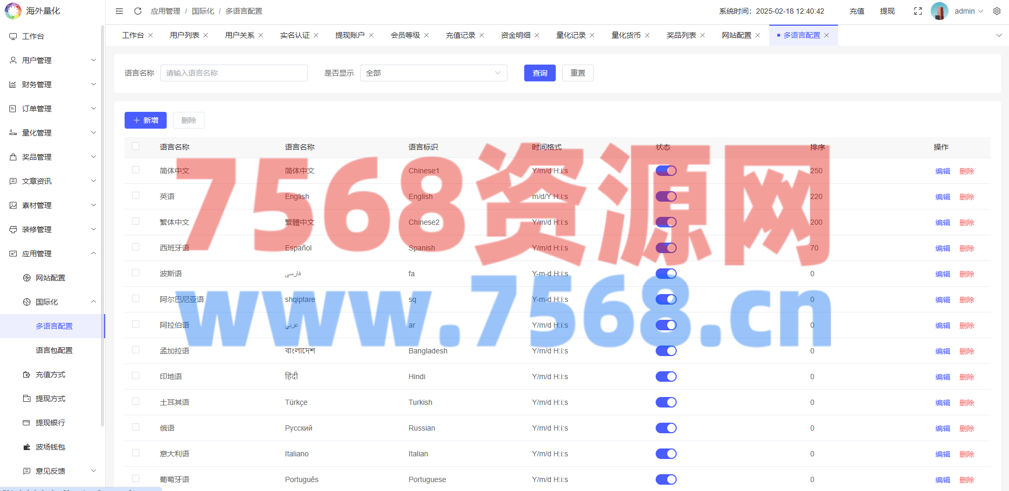Open the 网站配置 sidebar item
The width and height of the screenshot is (1009, 491).
click(50, 278)
